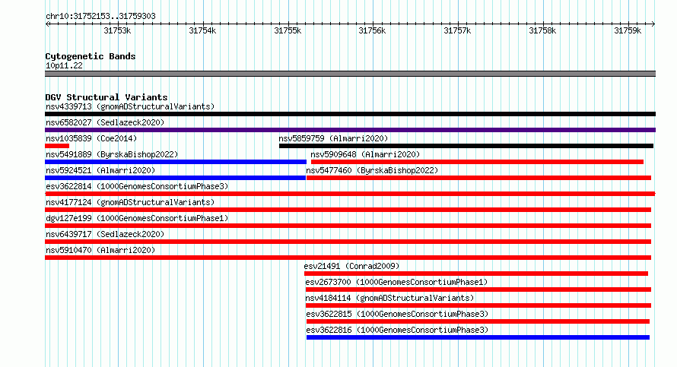Click the ruler's left arrowhead
The image size is (677, 367).
(x=47, y=24)
